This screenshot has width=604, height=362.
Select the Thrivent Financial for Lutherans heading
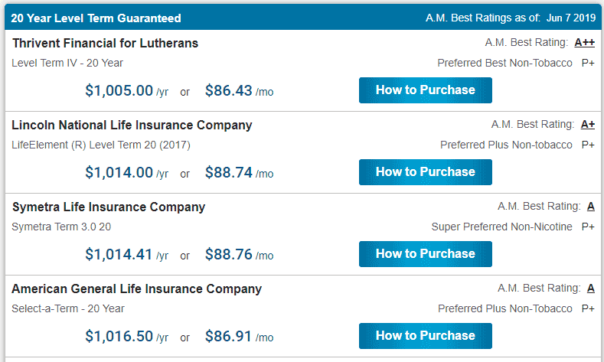tap(105, 43)
